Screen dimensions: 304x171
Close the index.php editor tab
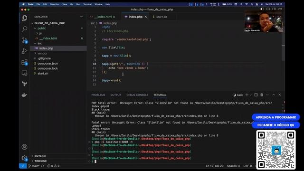click(x=146, y=17)
